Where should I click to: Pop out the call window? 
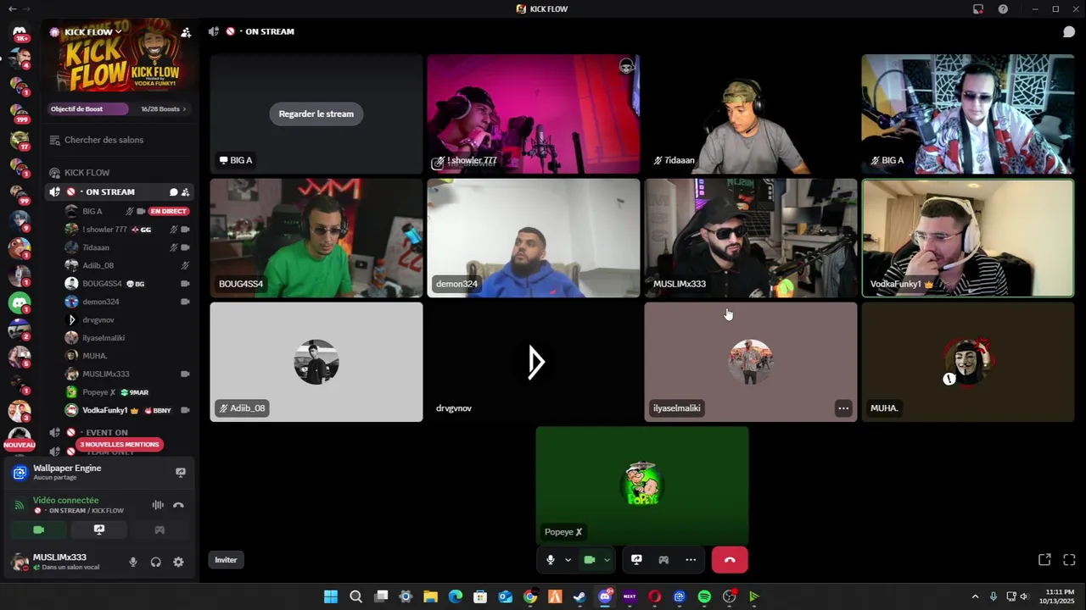(1044, 560)
